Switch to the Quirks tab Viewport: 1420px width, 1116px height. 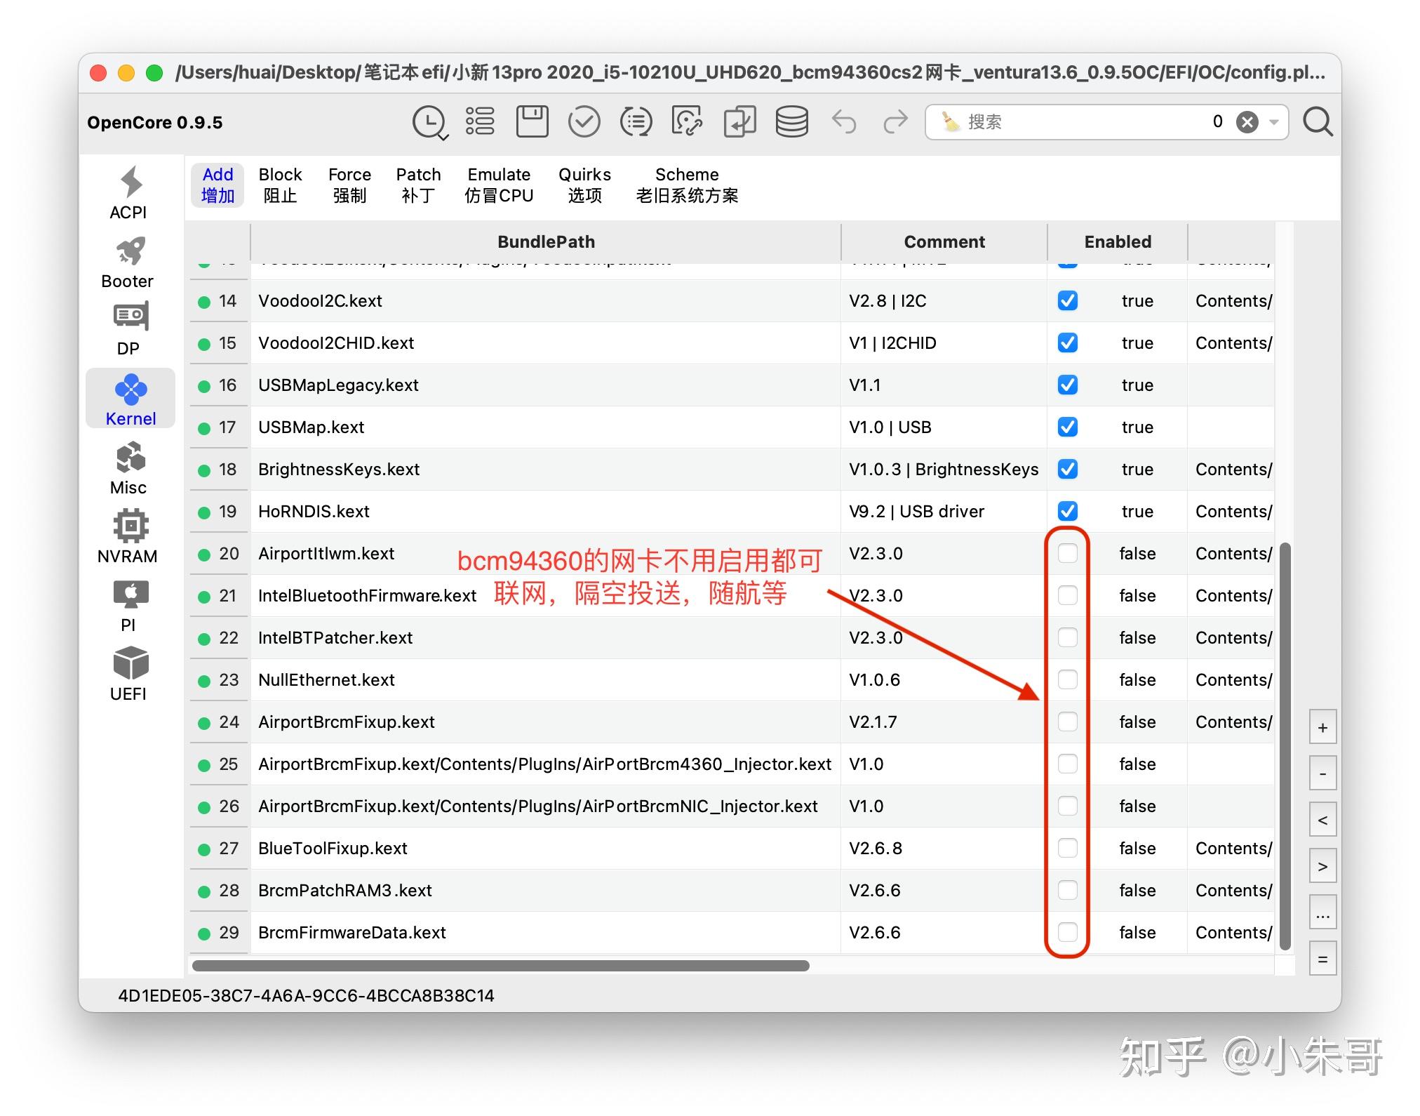[584, 185]
